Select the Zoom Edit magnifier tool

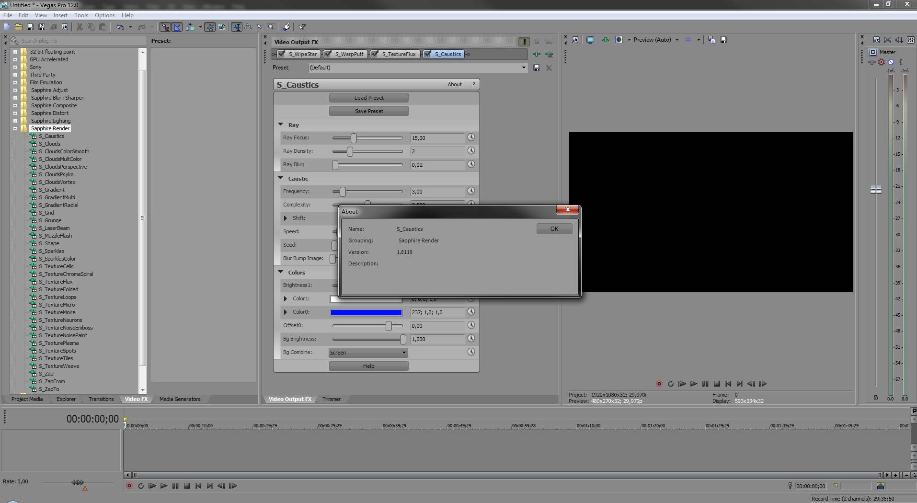tap(271, 27)
